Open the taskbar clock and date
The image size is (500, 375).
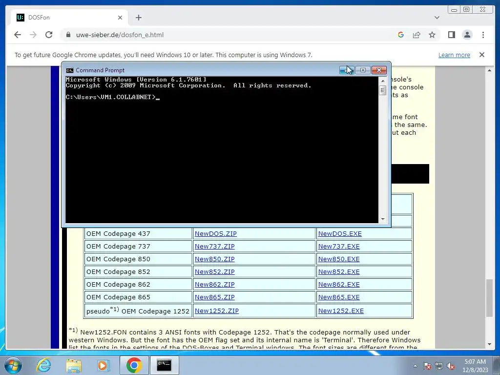click(x=475, y=366)
